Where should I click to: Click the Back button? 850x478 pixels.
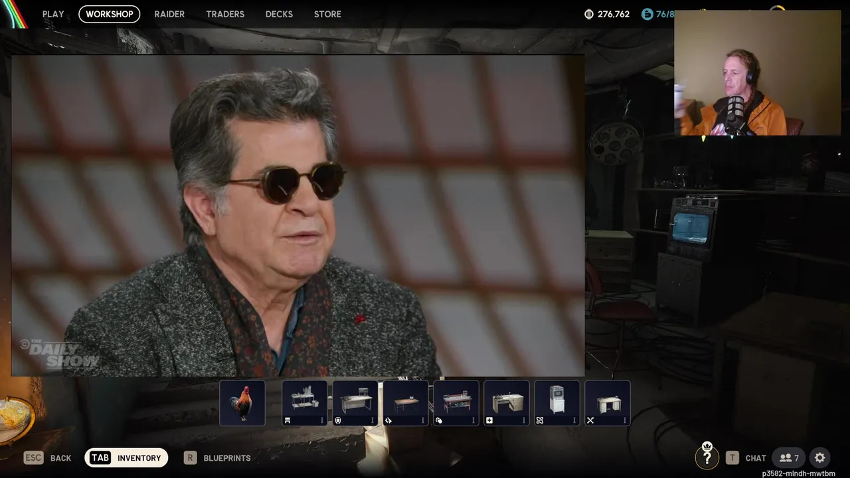(x=60, y=458)
